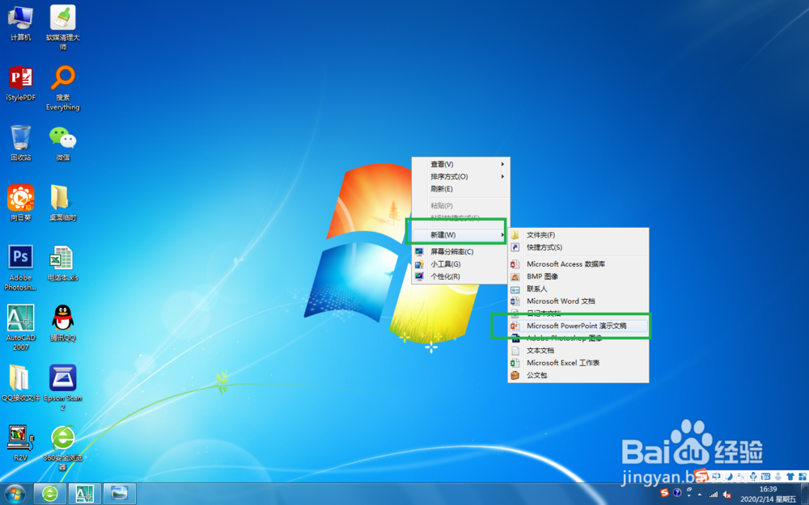809x505 pixels.
Task: Open language bar options arrow
Action: point(688,496)
